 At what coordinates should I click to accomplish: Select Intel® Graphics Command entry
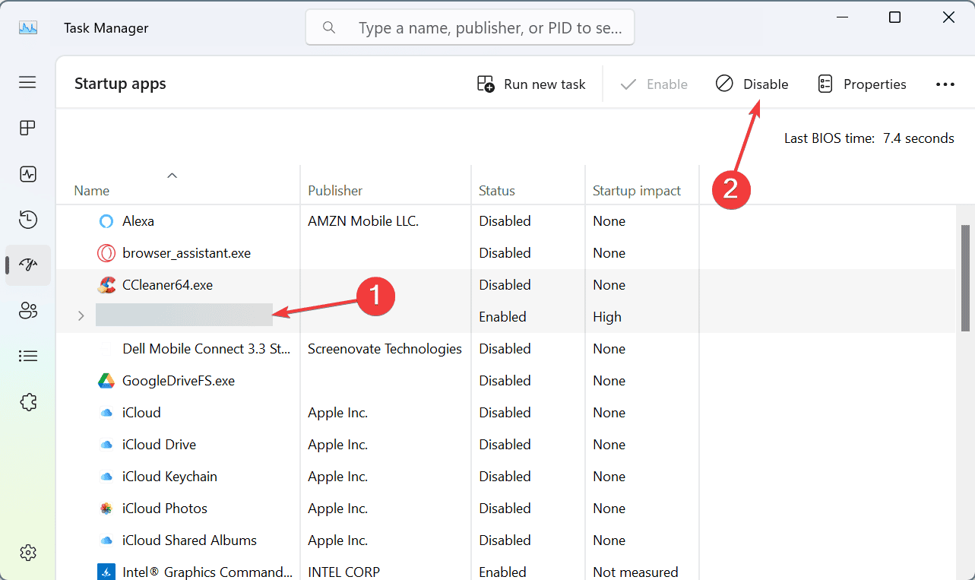[207, 572]
